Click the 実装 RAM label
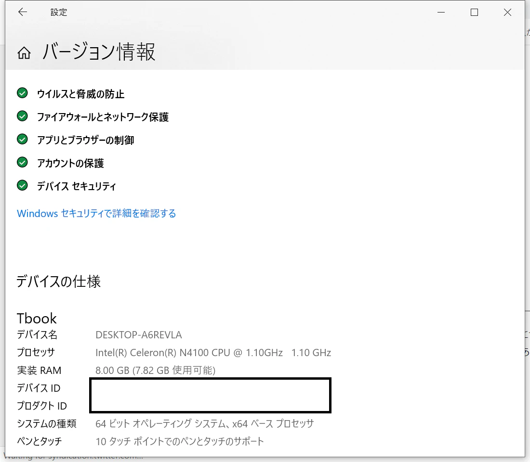The image size is (530, 462). pyautogui.click(x=39, y=371)
